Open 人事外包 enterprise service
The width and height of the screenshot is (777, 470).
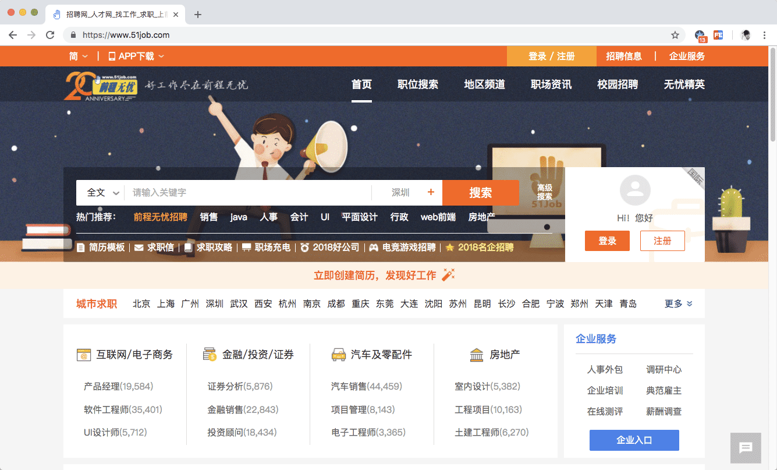[605, 369]
